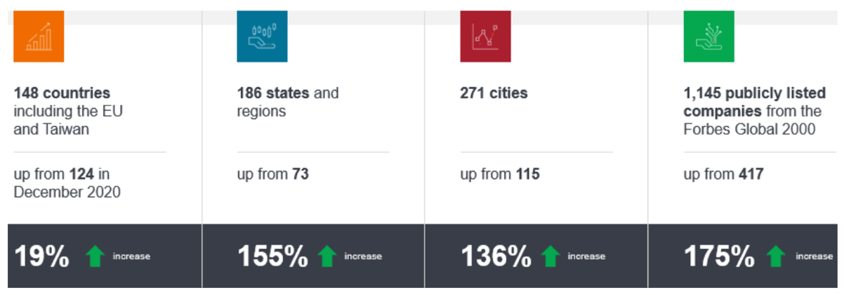Click the 'up from 115' text

click(500, 174)
